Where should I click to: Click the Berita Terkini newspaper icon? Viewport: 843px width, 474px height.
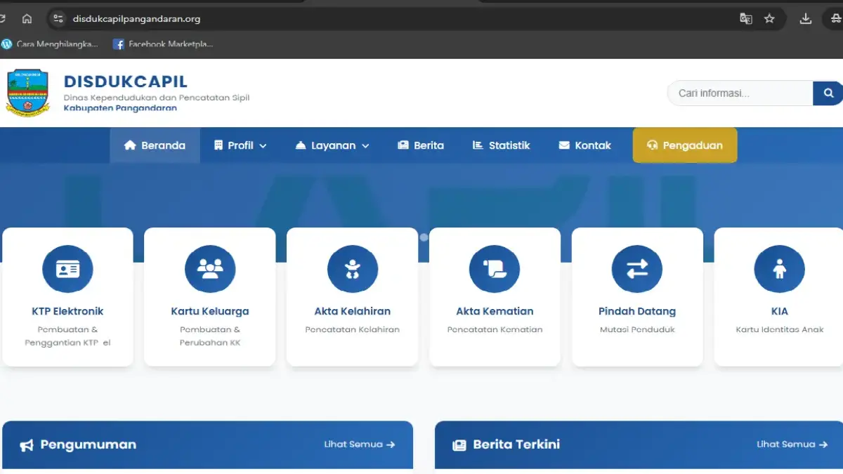point(460,444)
